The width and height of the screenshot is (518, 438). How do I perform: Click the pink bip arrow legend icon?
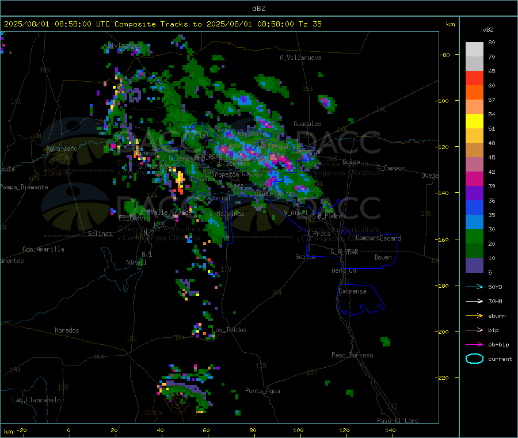coord(474,330)
